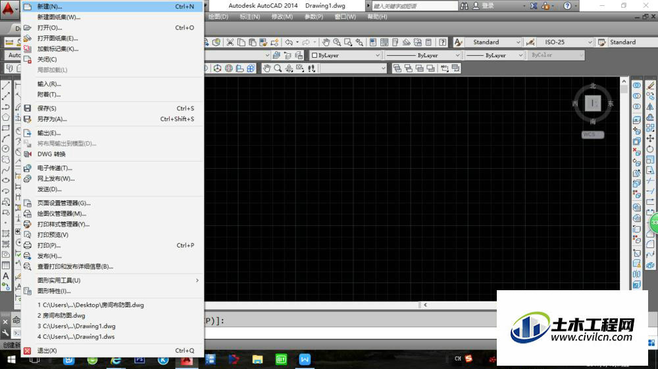Screen dimensions: 658x369
Task: Open the 帮助(H) menu in menu bar
Action: [377, 17]
